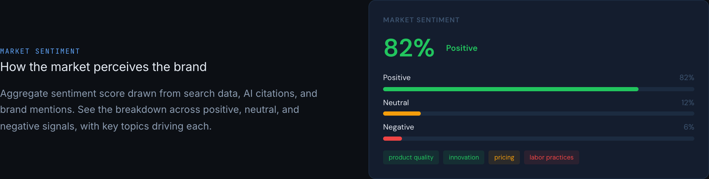This screenshot has height=179, width=709.
Task: Click the green "Positive" label beside the score
Action: point(462,48)
